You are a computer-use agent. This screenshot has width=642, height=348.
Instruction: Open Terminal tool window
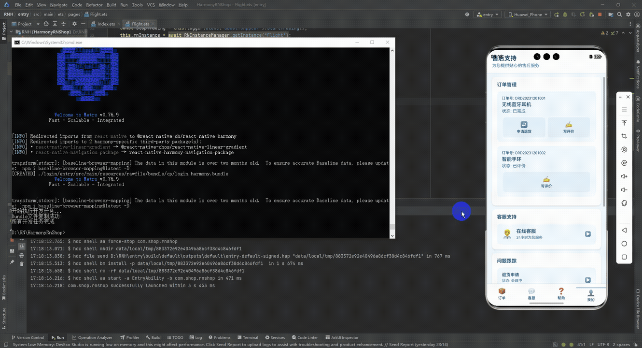click(x=247, y=337)
